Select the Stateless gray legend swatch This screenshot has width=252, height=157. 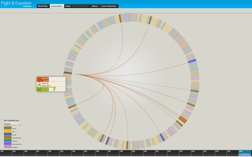(x=7, y=147)
